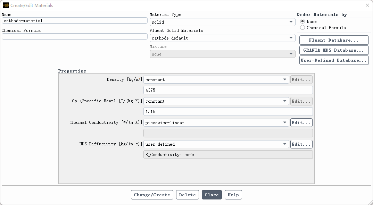Click the Fluent logo icon in the title bar
Screen dimensions: 373x205
(x=6, y=5)
